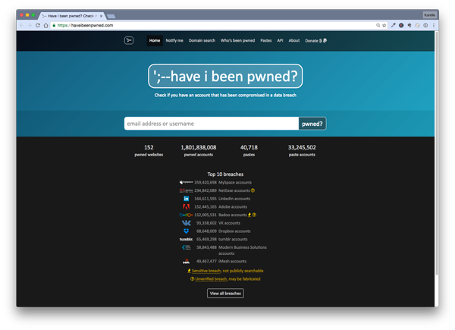Click the LinkedIn logo icon

click(x=187, y=199)
